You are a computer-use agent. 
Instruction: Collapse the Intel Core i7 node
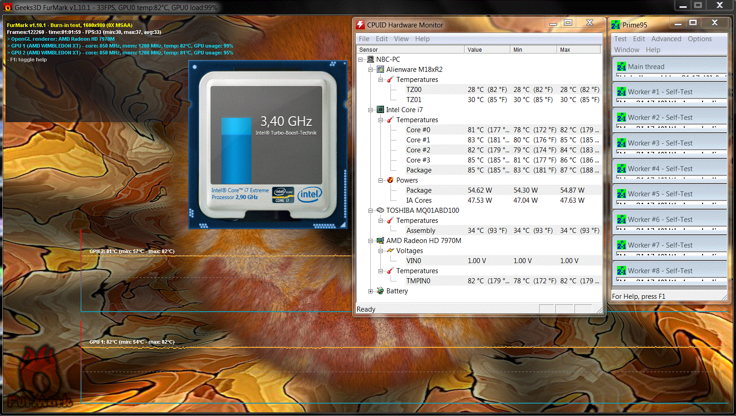coord(371,110)
